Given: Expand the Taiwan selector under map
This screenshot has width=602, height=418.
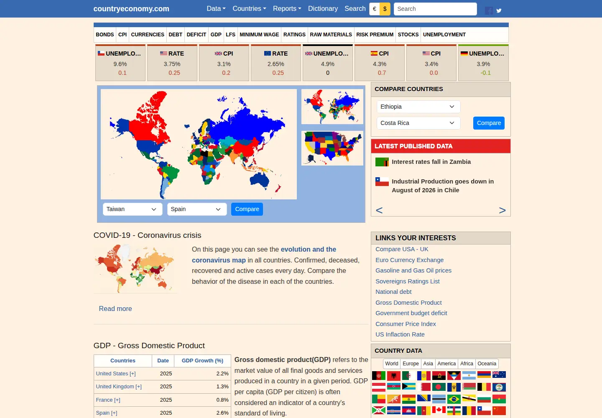Looking at the screenshot, I should (133, 209).
